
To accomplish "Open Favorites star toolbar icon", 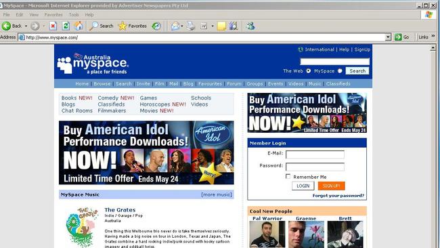I will (123, 26).
